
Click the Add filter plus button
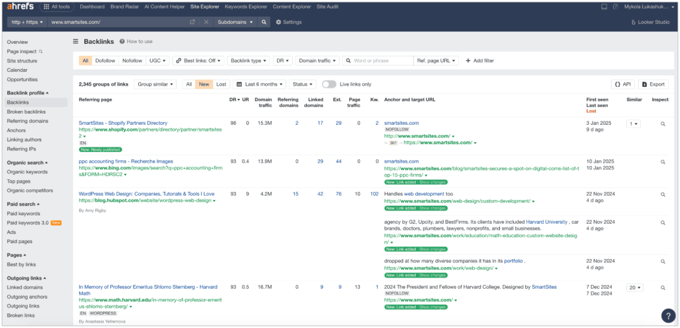tap(479, 60)
